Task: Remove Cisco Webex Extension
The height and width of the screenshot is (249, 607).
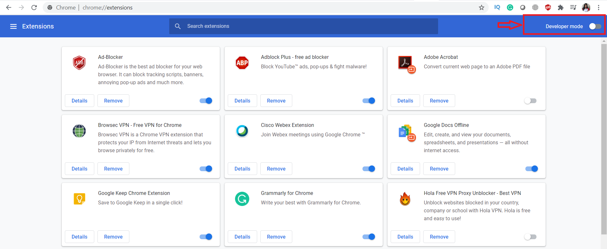Action: [276, 169]
